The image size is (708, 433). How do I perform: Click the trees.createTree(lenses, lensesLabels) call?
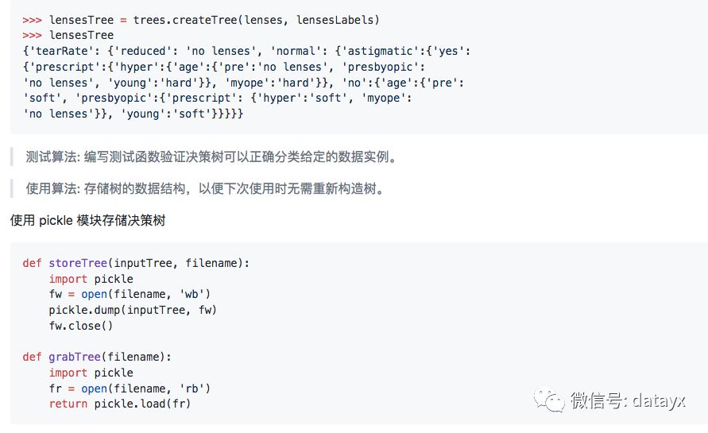(x=257, y=21)
